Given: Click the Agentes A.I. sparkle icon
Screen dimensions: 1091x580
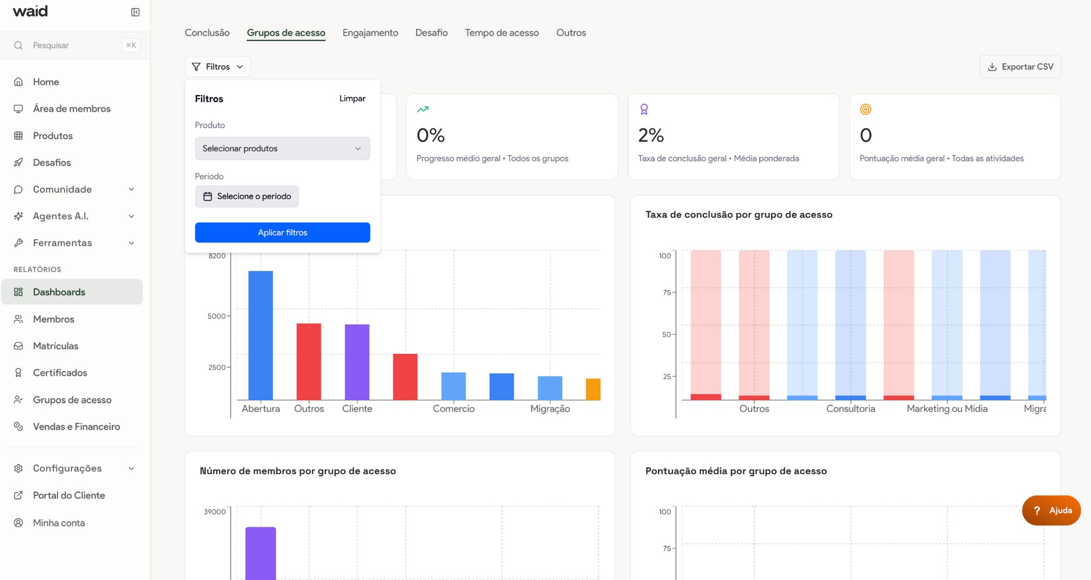Looking at the screenshot, I should click(19, 216).
